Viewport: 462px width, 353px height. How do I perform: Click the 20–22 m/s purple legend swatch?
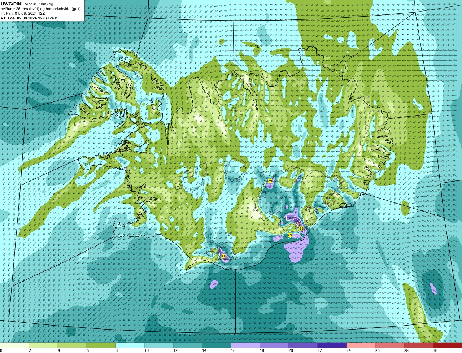[303, 345]
